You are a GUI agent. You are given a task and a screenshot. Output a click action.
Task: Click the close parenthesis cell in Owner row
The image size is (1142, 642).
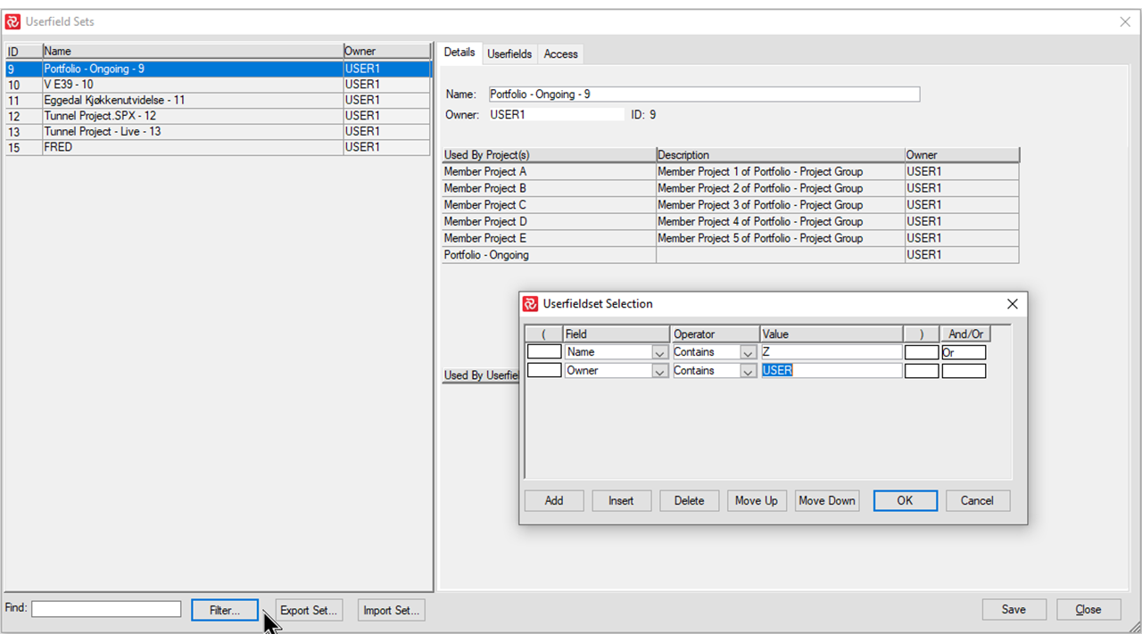coord(922,371)
